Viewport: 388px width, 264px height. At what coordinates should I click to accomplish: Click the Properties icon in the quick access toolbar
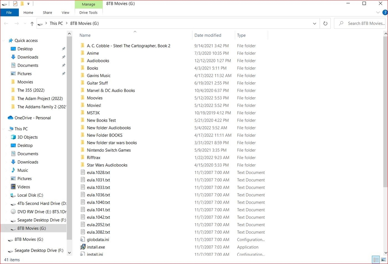point(15,4)
